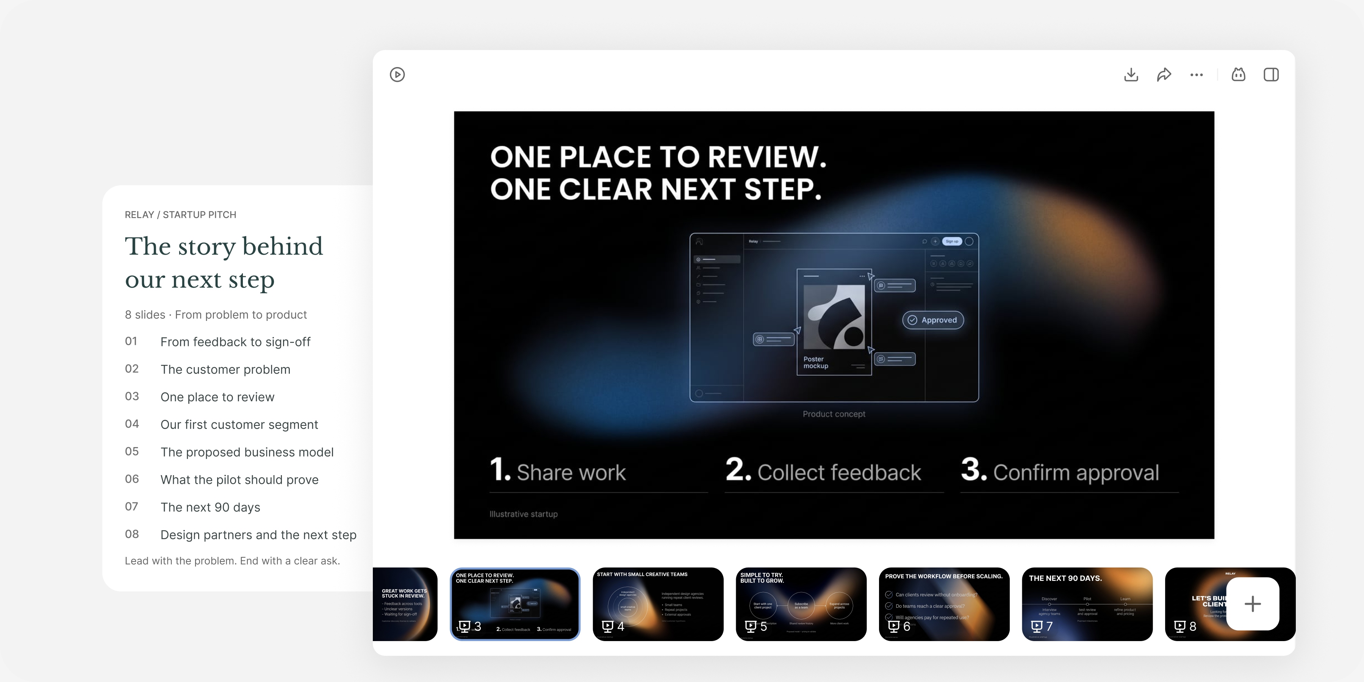Start the slideshow with the play icon
Viewport: 1364px width, 682px height.
tap(397, 75)
